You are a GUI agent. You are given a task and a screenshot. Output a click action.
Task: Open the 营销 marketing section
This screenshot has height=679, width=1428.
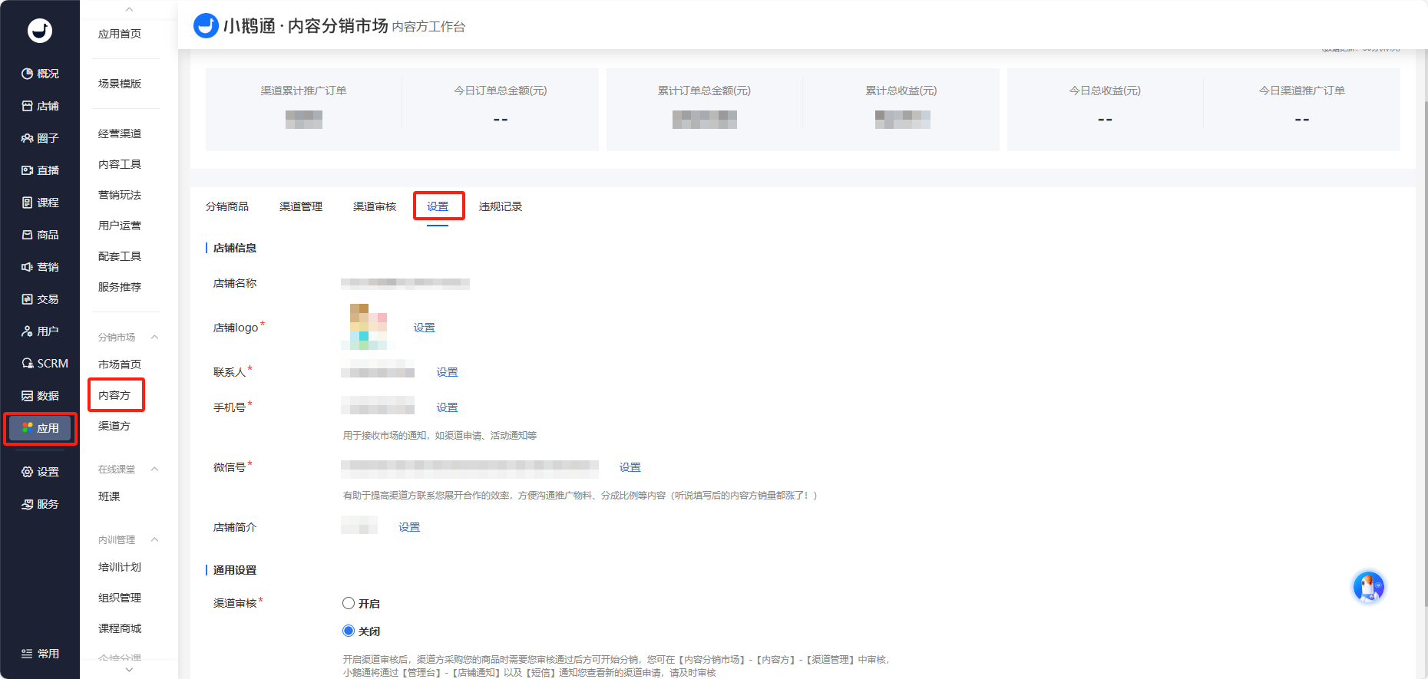40,267
